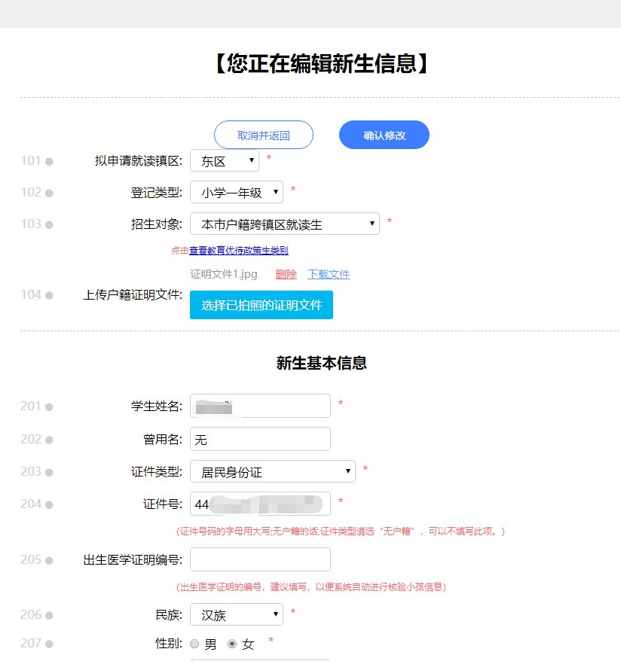Click the 出生医学证明编号 input field

click(x=260, y=559)
